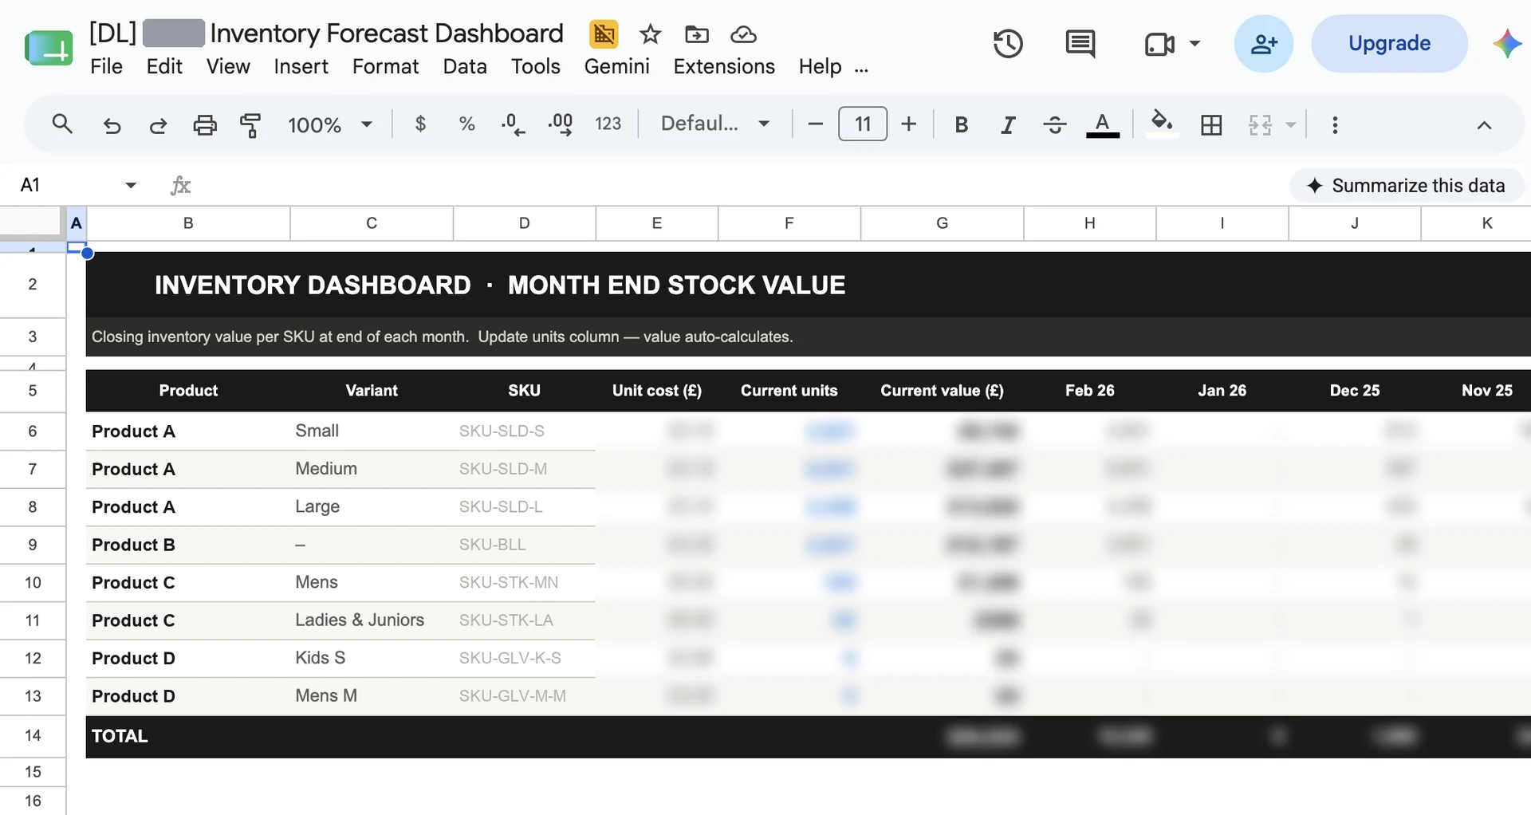Click the print icon
This screenshot has width=1531, height=815.
(205, 124)
